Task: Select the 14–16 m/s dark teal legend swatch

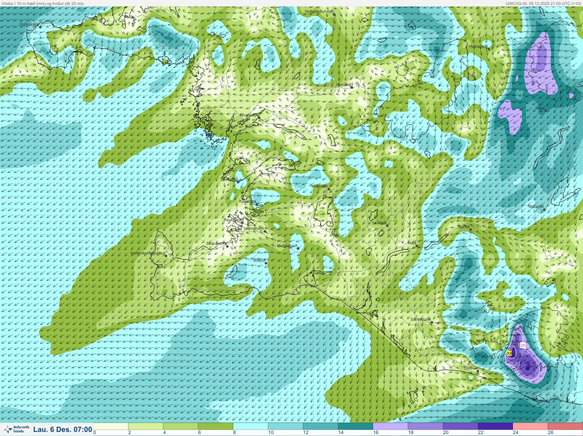Action: click(x=356, y=426)
